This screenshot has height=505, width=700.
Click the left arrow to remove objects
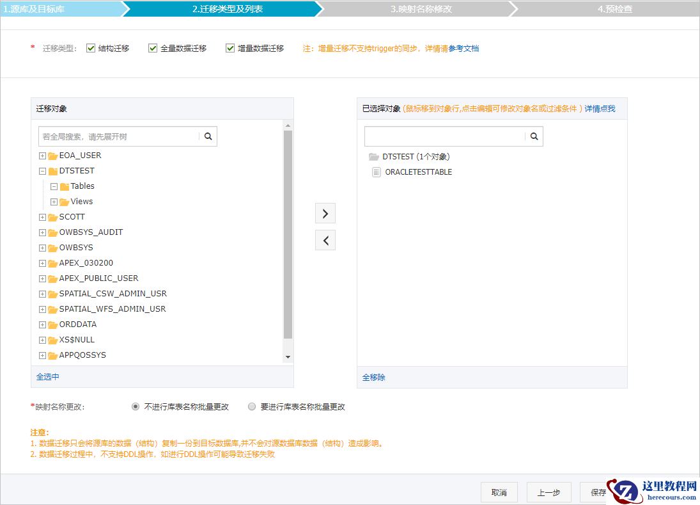click(x=325, y=239)
